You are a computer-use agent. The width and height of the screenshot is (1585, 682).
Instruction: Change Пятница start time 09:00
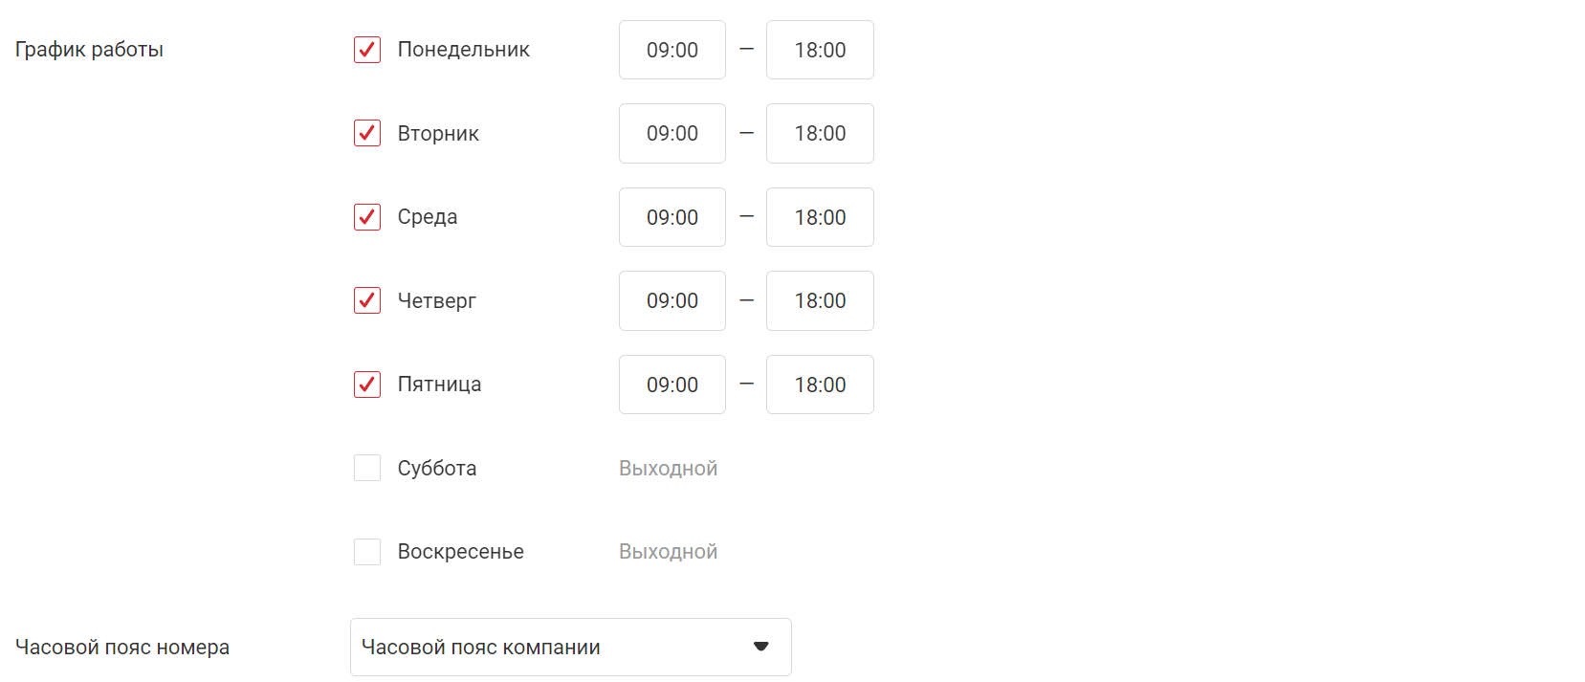coord(672,385)
